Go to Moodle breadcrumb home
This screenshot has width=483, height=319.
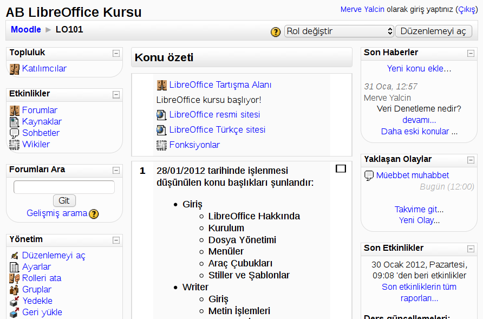(x=25, y=30)
